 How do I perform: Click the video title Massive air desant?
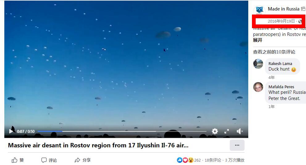point(98,145)
